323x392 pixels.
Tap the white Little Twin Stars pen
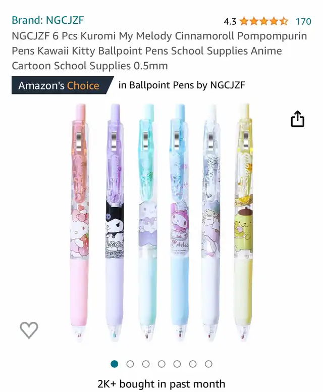tap(211, 222)
